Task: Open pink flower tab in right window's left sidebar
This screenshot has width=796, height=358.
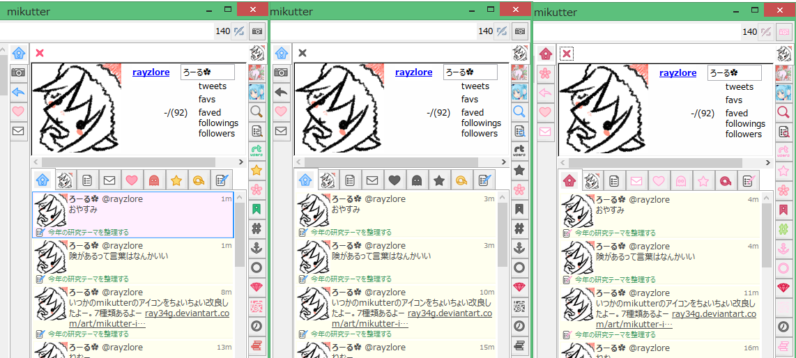Action: click(544, 73)
